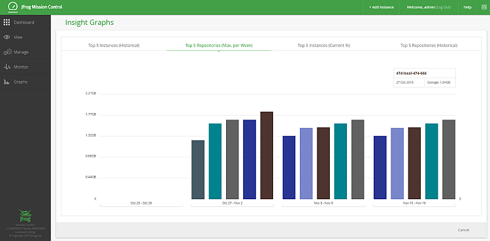Viewport: 490px width, 241px height.
Task: Click the Manage gears icon in sidebar
Action: point(7,52)
